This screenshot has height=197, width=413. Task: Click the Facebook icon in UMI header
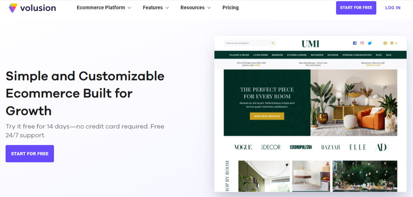355,43
